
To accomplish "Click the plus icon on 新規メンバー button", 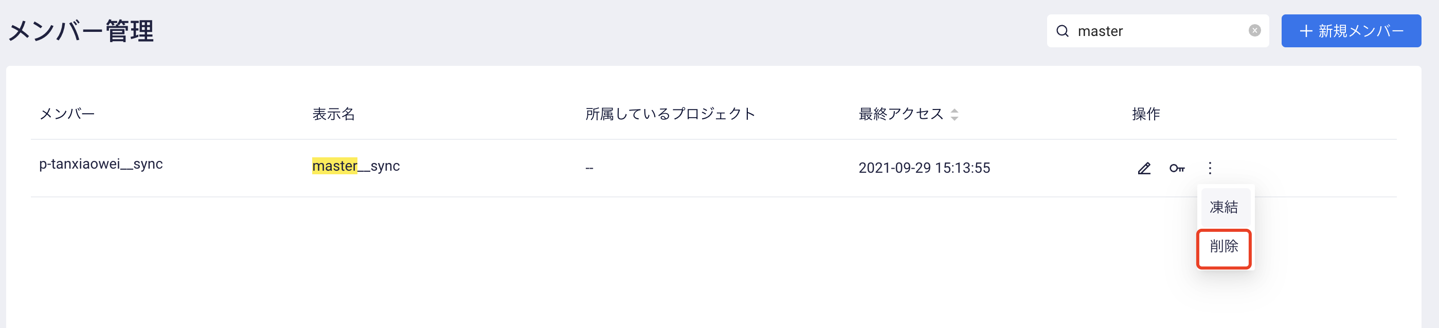I will [1305, 31].
